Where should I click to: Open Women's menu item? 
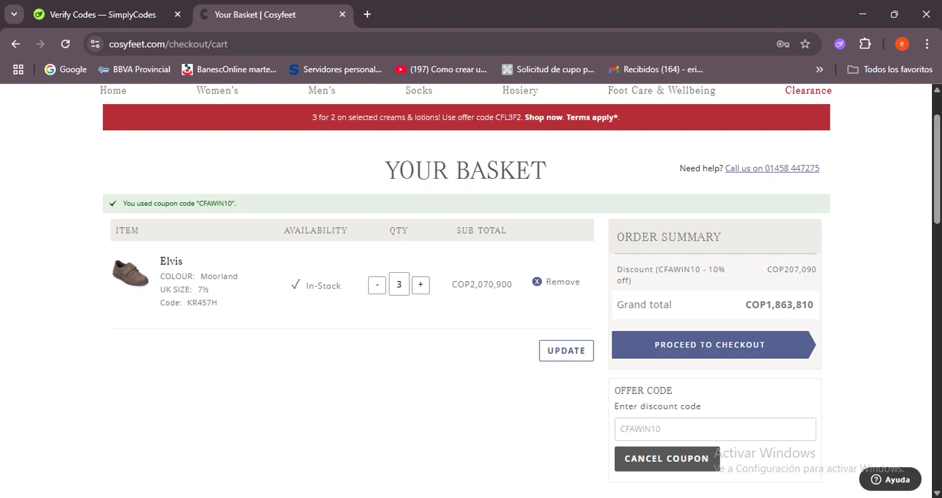coord(217,90)
